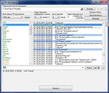Select Х/ф "Королева" at 11:45
The image size is (109, 93).
pos(68,49)
